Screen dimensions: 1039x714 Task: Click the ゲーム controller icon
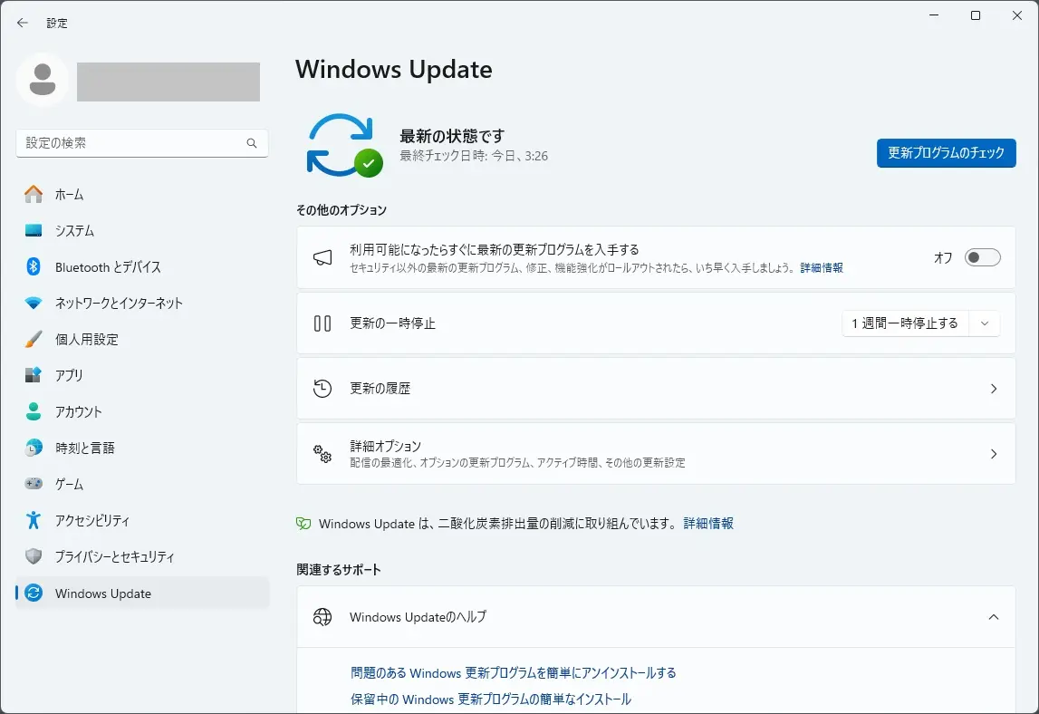(x=34, y=484)
